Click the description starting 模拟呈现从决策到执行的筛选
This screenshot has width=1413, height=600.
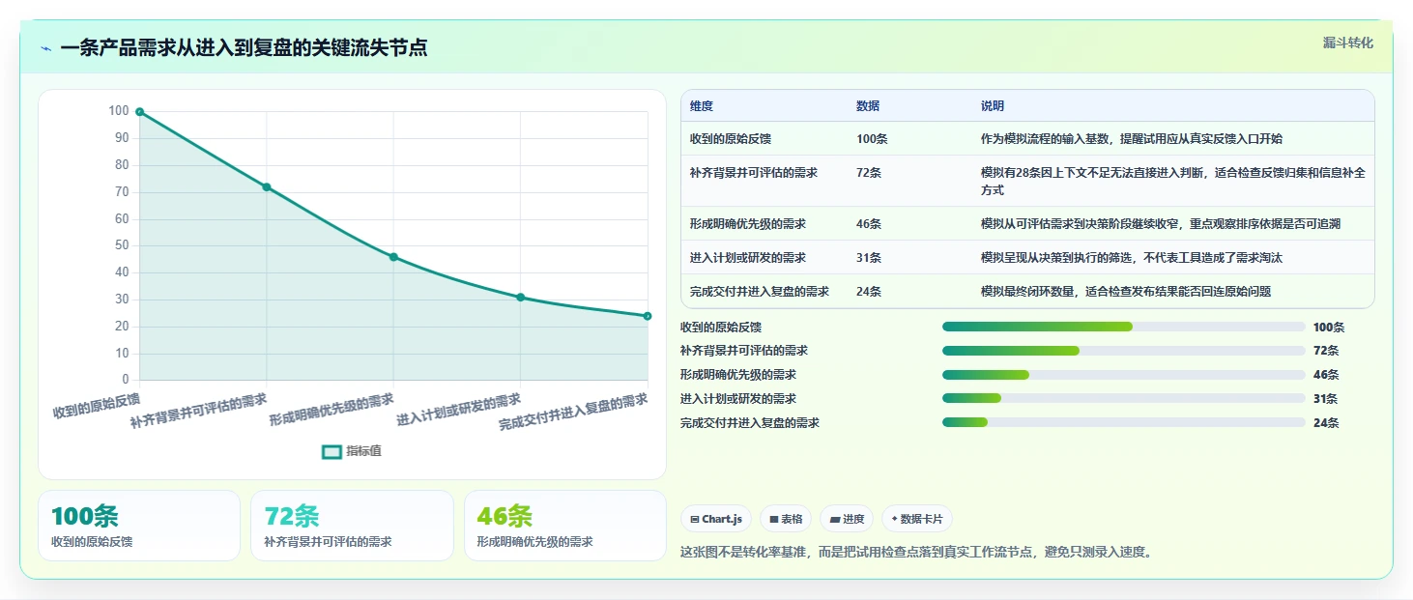click(1132, 258)
